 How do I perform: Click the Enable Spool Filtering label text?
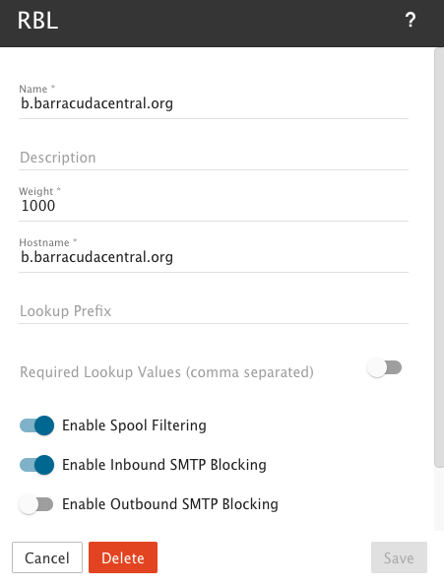pos(134,425)
